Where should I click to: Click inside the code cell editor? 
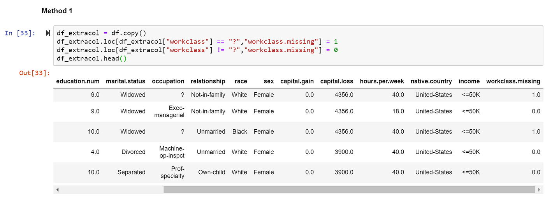coord(297,46)
